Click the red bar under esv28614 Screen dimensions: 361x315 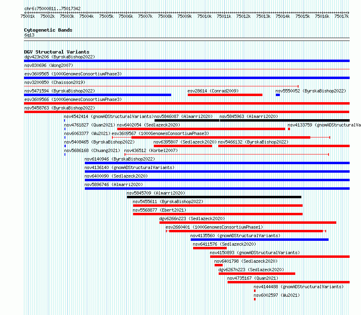point(225,95)
